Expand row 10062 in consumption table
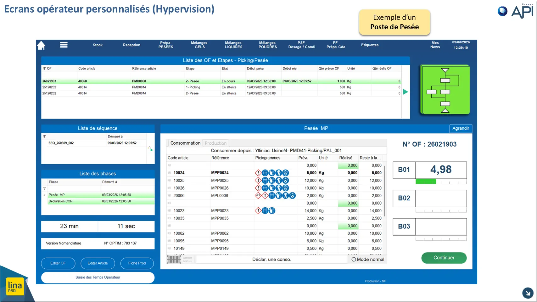 (x=169, y=233)
